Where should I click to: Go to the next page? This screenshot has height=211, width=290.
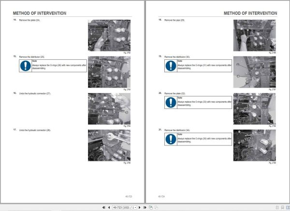pos(140,208)
